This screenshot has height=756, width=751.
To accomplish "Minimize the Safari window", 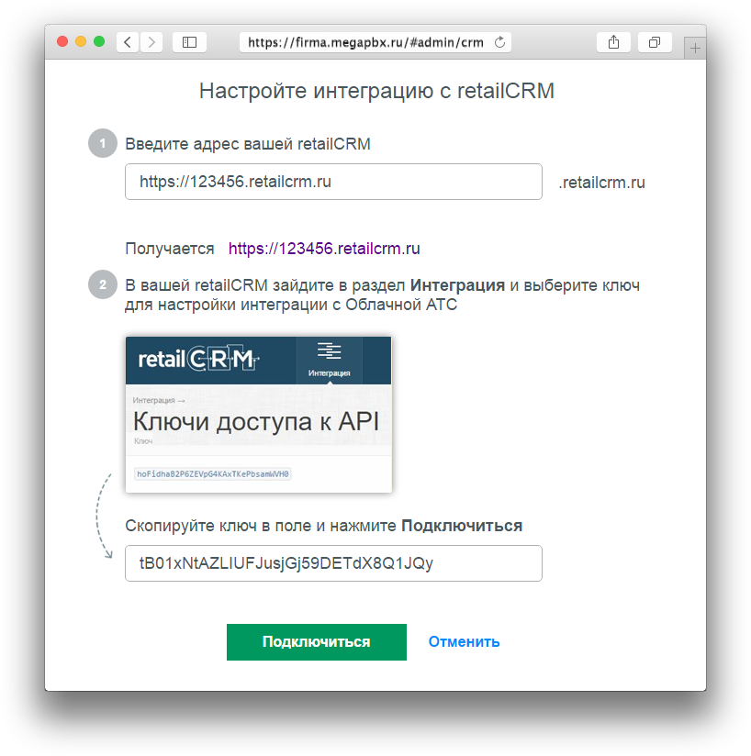I will point(81,41).
